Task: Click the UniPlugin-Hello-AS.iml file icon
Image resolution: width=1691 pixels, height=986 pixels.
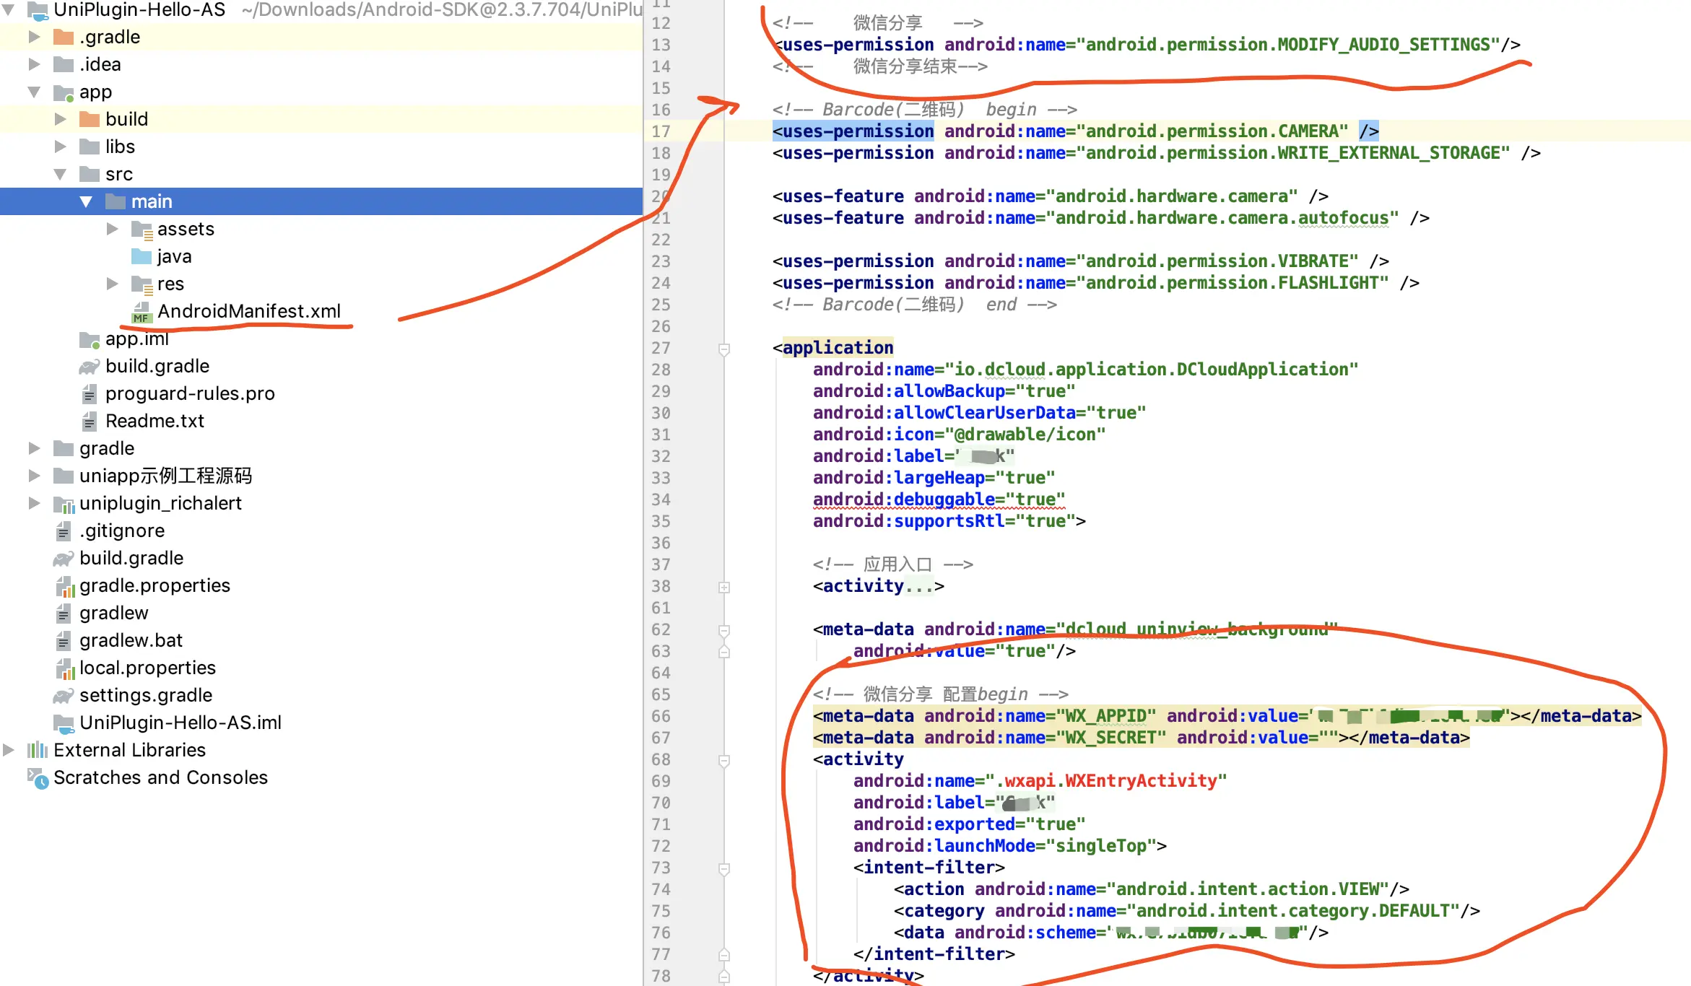Action: [x=64, y=723]
